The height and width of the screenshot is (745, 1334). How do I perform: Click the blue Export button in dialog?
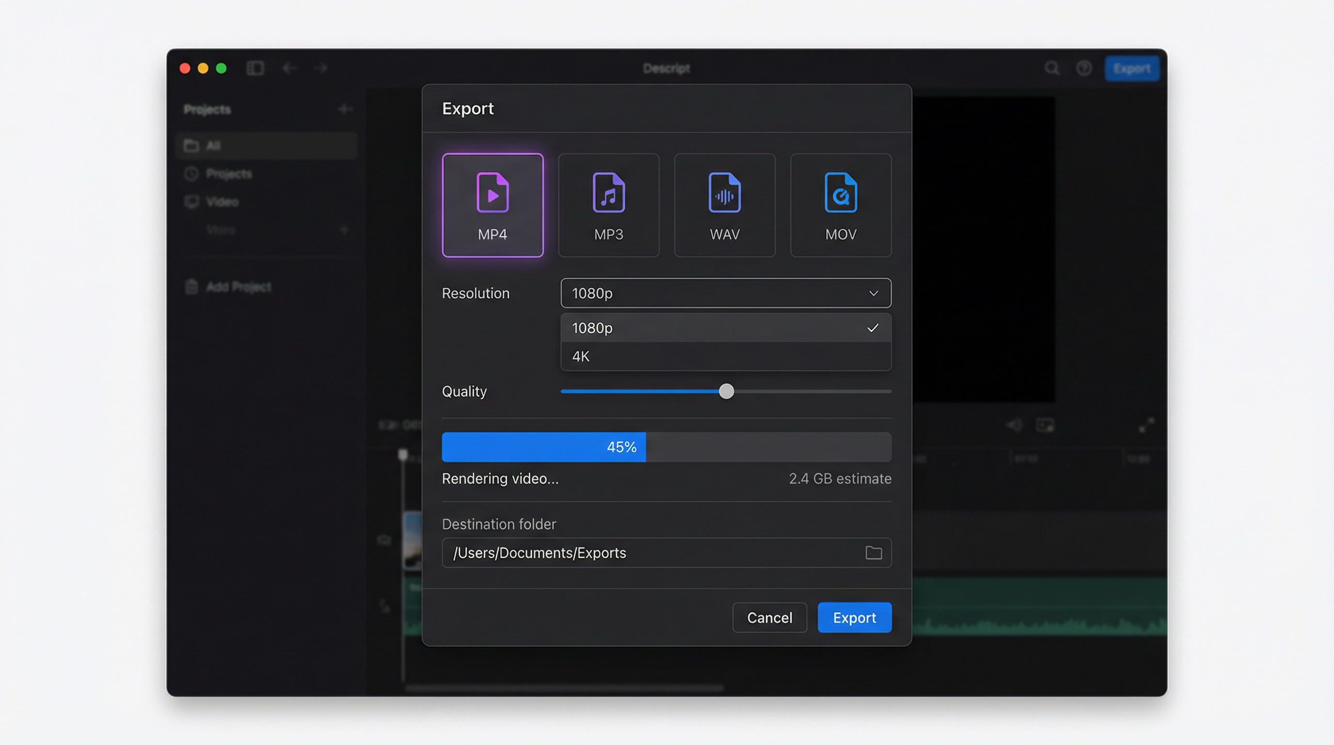855,617
